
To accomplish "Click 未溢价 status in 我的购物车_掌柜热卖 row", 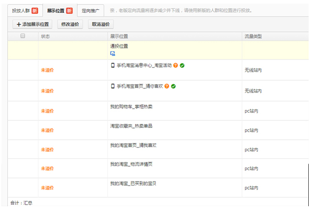I will tap(47, 111).
